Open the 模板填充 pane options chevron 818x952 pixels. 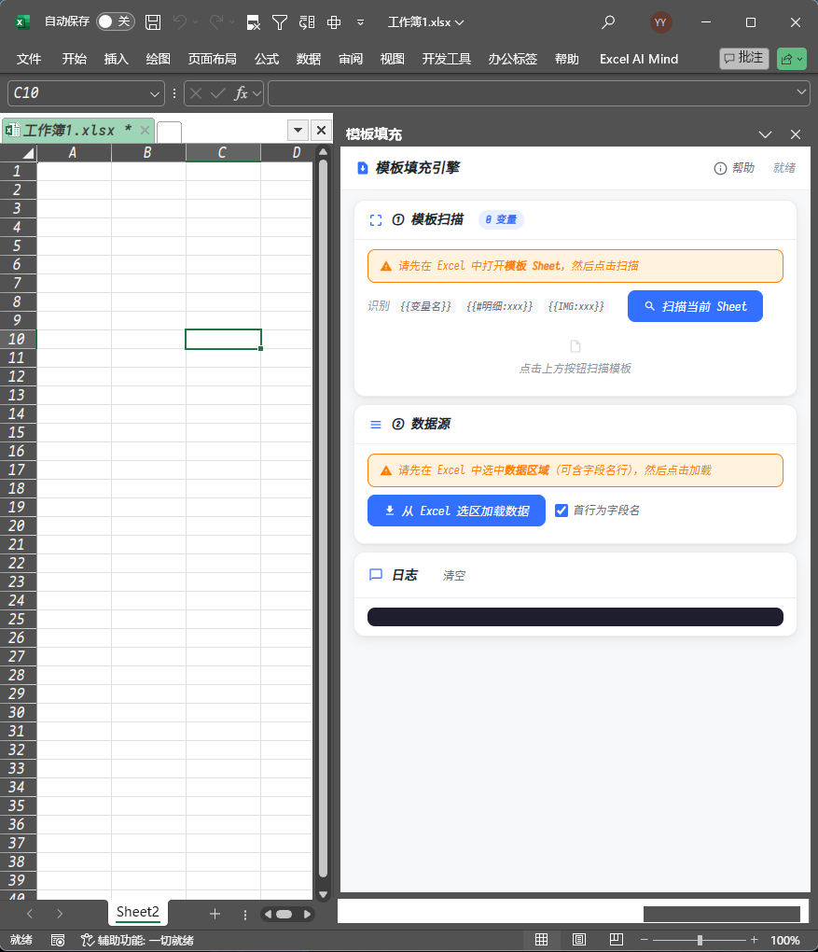click(x=765, y=134)
